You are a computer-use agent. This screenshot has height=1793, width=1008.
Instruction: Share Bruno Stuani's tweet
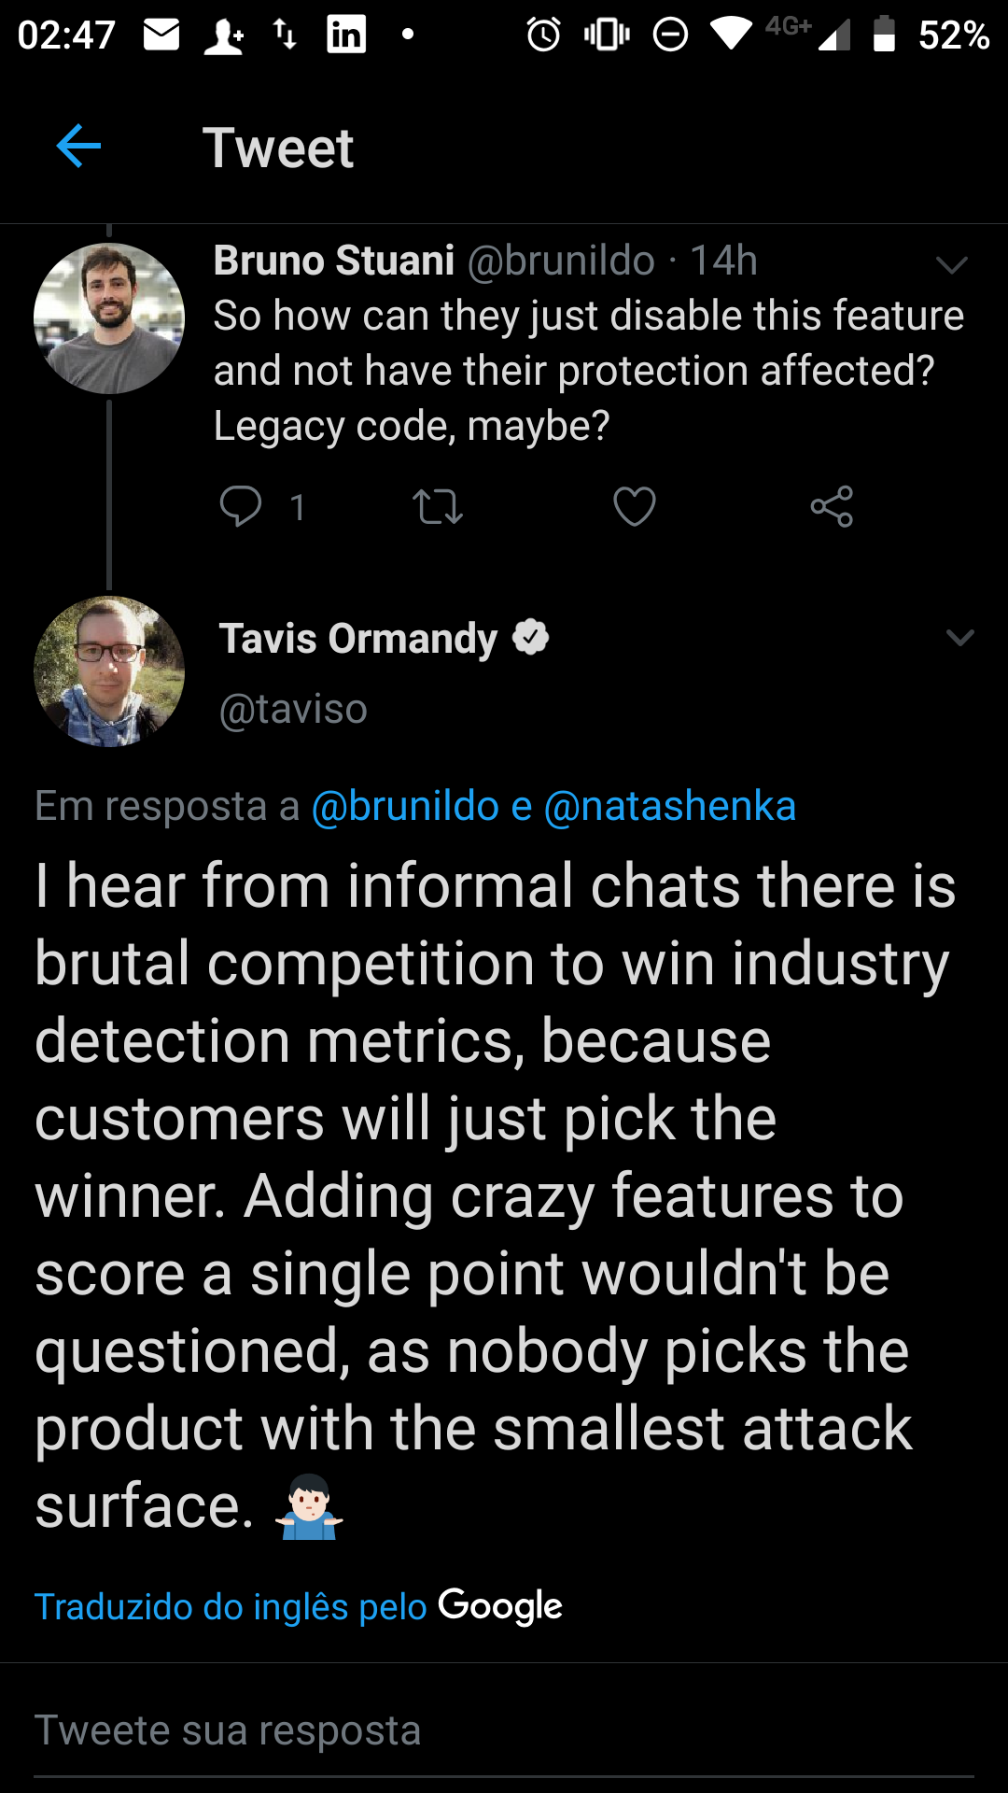click(832, 507)
